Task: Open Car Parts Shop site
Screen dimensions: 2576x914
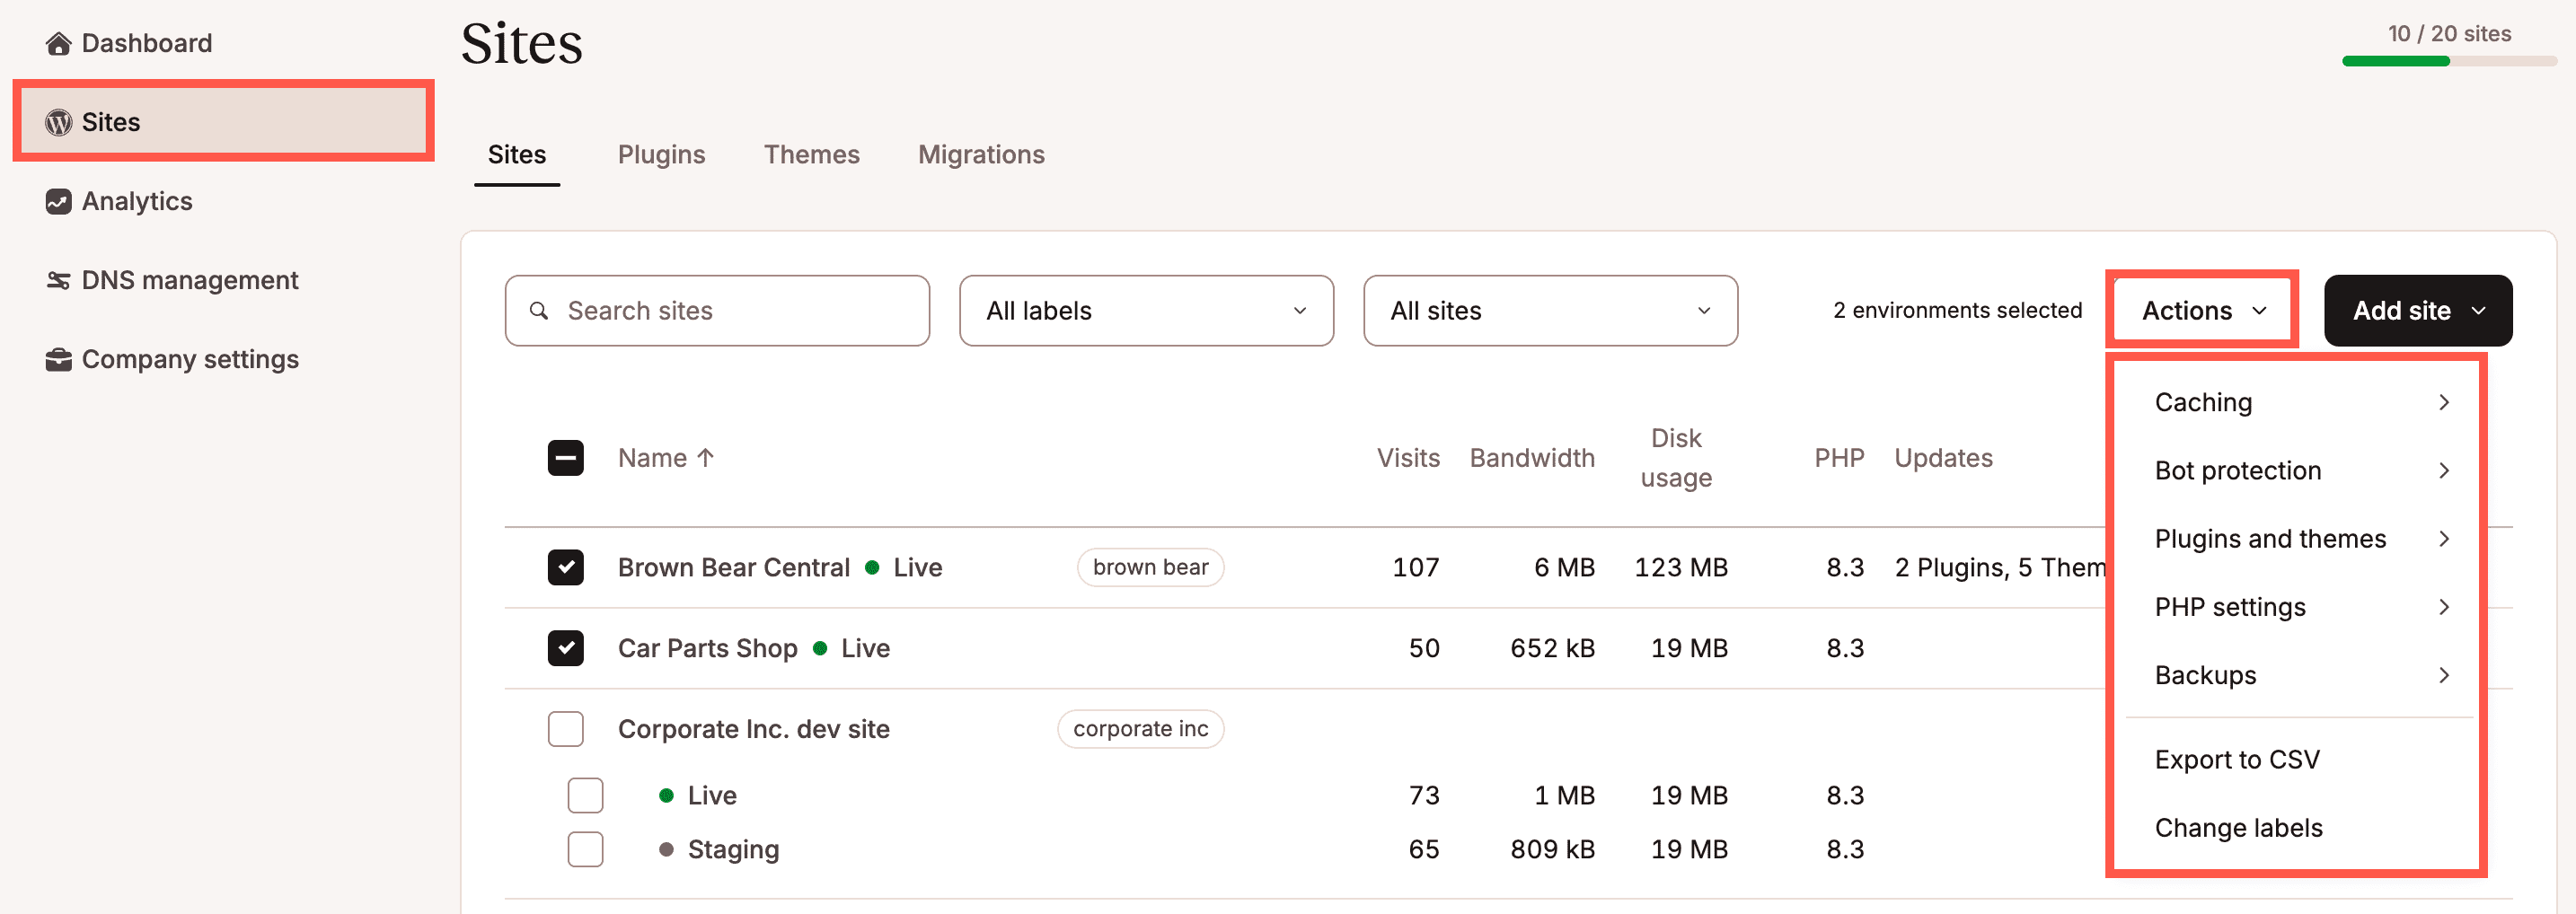Action: pos(707,648)
